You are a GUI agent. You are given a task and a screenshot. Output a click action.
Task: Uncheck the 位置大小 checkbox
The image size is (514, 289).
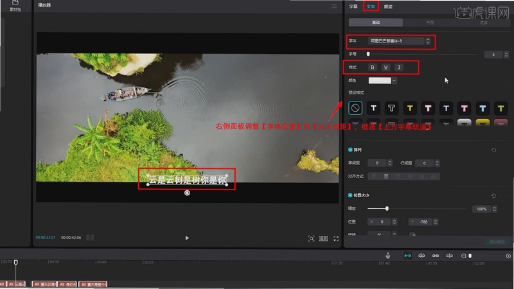coord(350,195)
